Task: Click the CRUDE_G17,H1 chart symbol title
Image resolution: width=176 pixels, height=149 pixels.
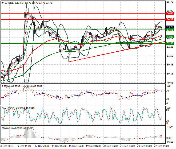Action: [14, 3]
